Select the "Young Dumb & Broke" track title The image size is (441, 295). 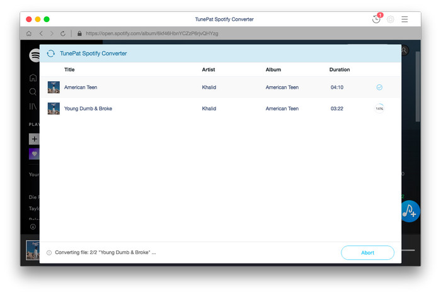point(88,109)
